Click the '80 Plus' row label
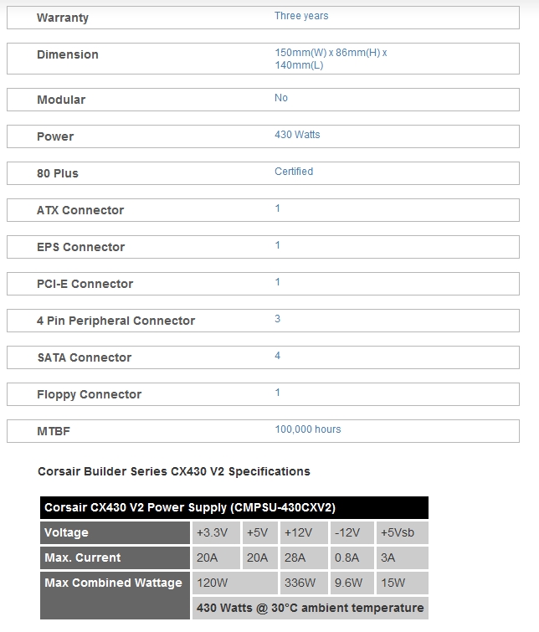 (x=58, y=173)
